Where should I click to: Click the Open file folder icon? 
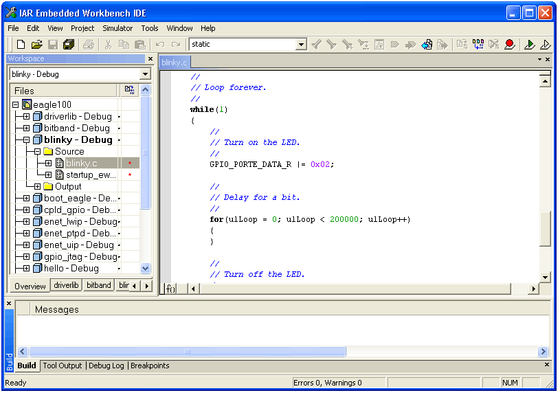coord(37,45)
